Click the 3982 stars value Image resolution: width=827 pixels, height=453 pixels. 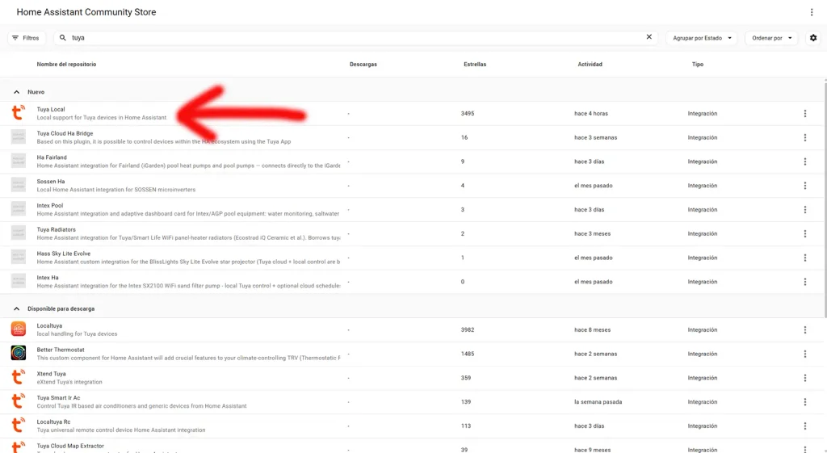coord(468,330)
